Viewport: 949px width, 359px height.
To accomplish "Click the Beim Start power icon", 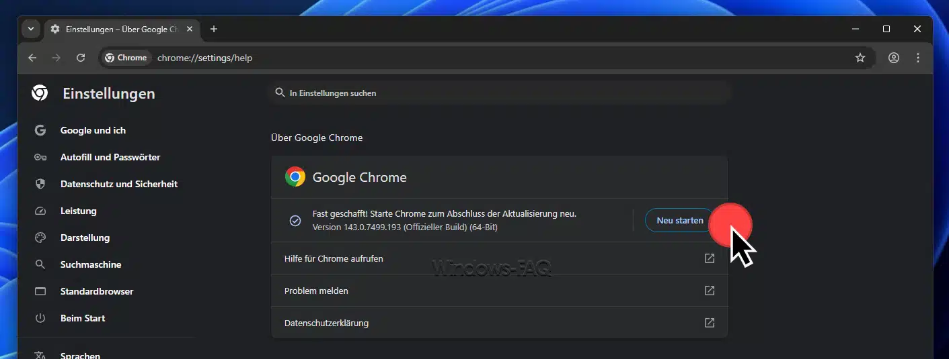I will click(40, 318).
